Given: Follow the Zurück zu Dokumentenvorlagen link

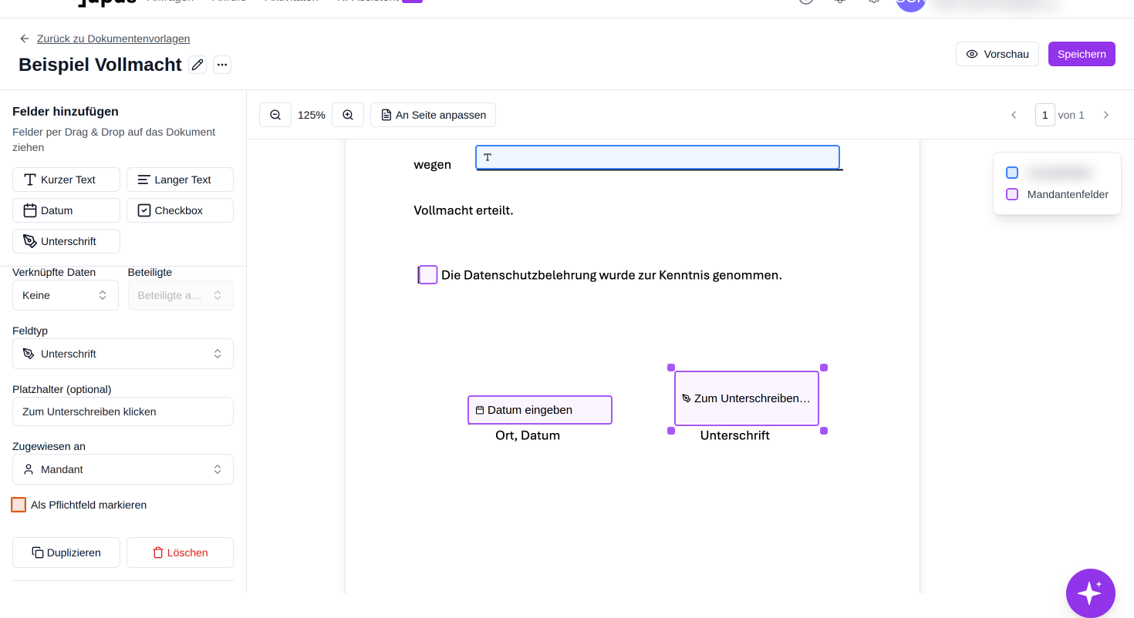Looking at the screenshot, I should 113,39.
